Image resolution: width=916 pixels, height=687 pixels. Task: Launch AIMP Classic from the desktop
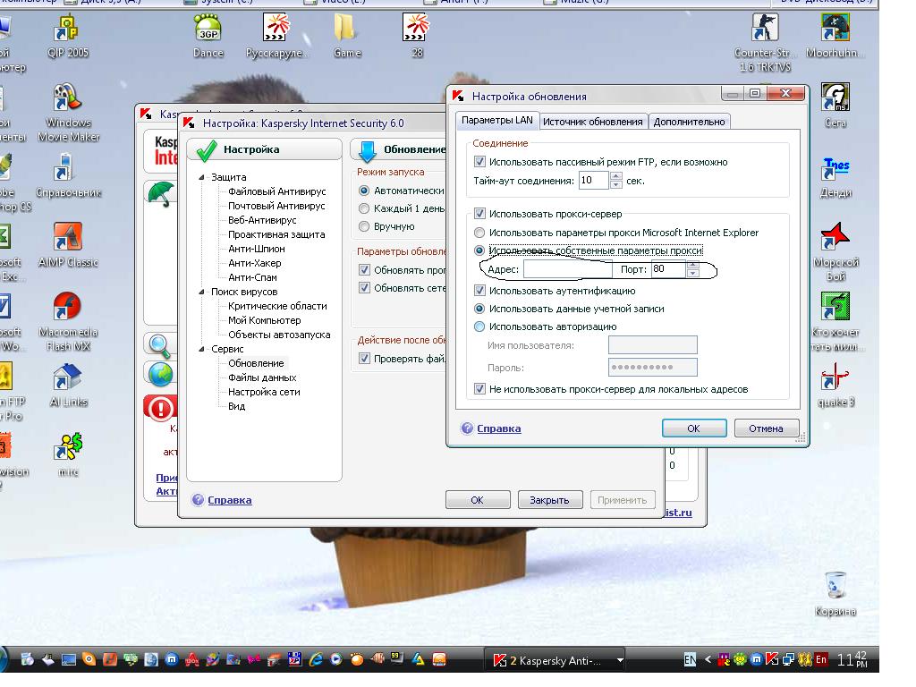pos(68,238)
